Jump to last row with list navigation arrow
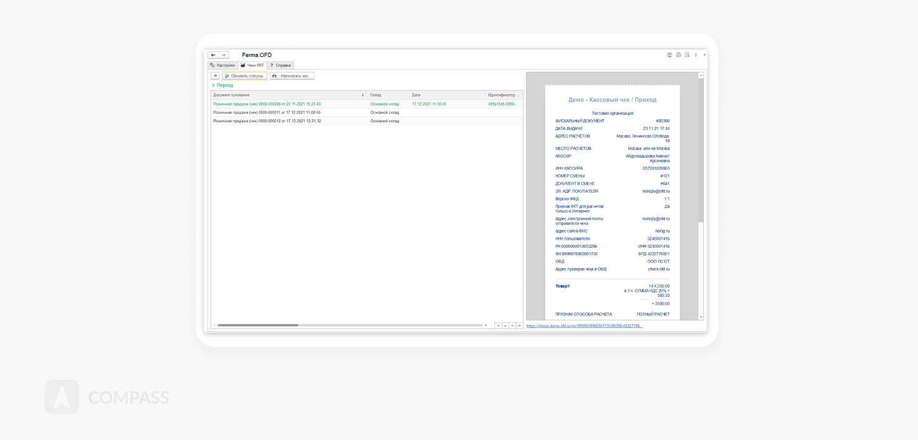 [x=519, y=325]
